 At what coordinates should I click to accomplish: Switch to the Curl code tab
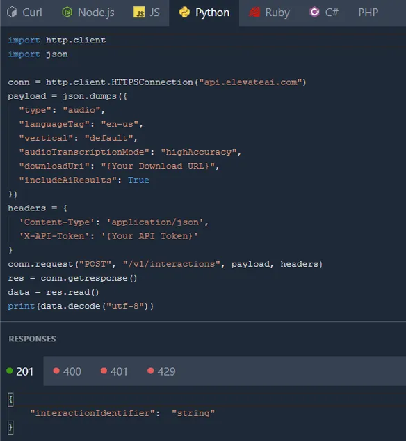click(x=24, y=13)
